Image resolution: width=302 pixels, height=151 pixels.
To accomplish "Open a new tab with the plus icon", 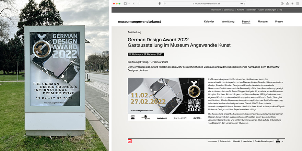I will click(292, 4).
